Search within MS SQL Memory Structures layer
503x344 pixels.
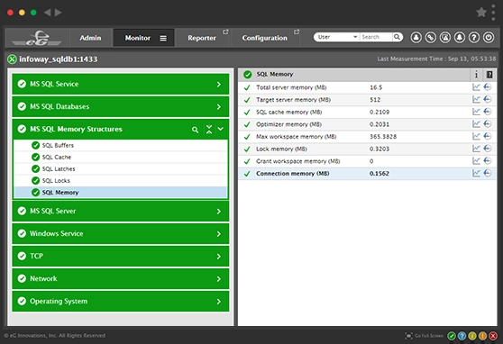tap(195, 130)
